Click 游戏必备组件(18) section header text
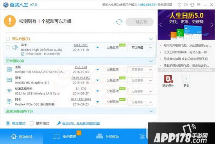 (19, 111)
